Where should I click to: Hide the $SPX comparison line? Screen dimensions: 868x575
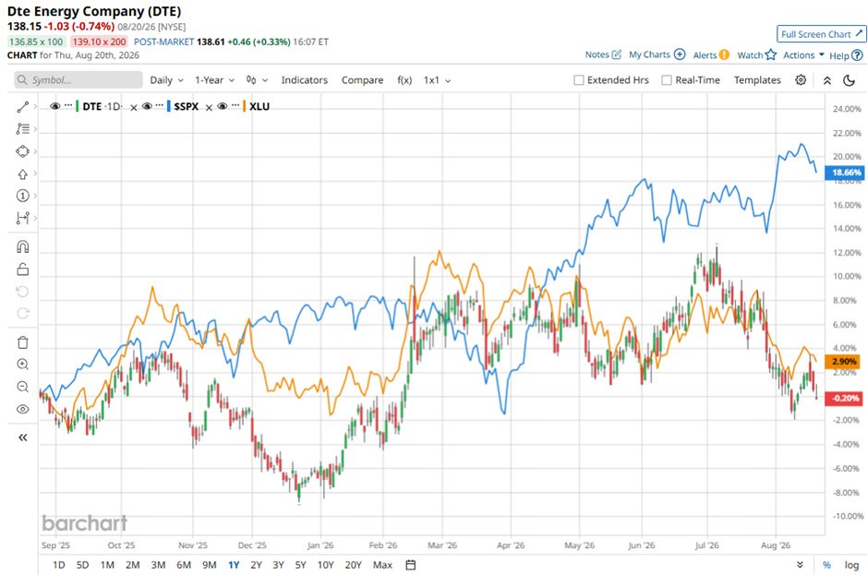coord(147,106)
